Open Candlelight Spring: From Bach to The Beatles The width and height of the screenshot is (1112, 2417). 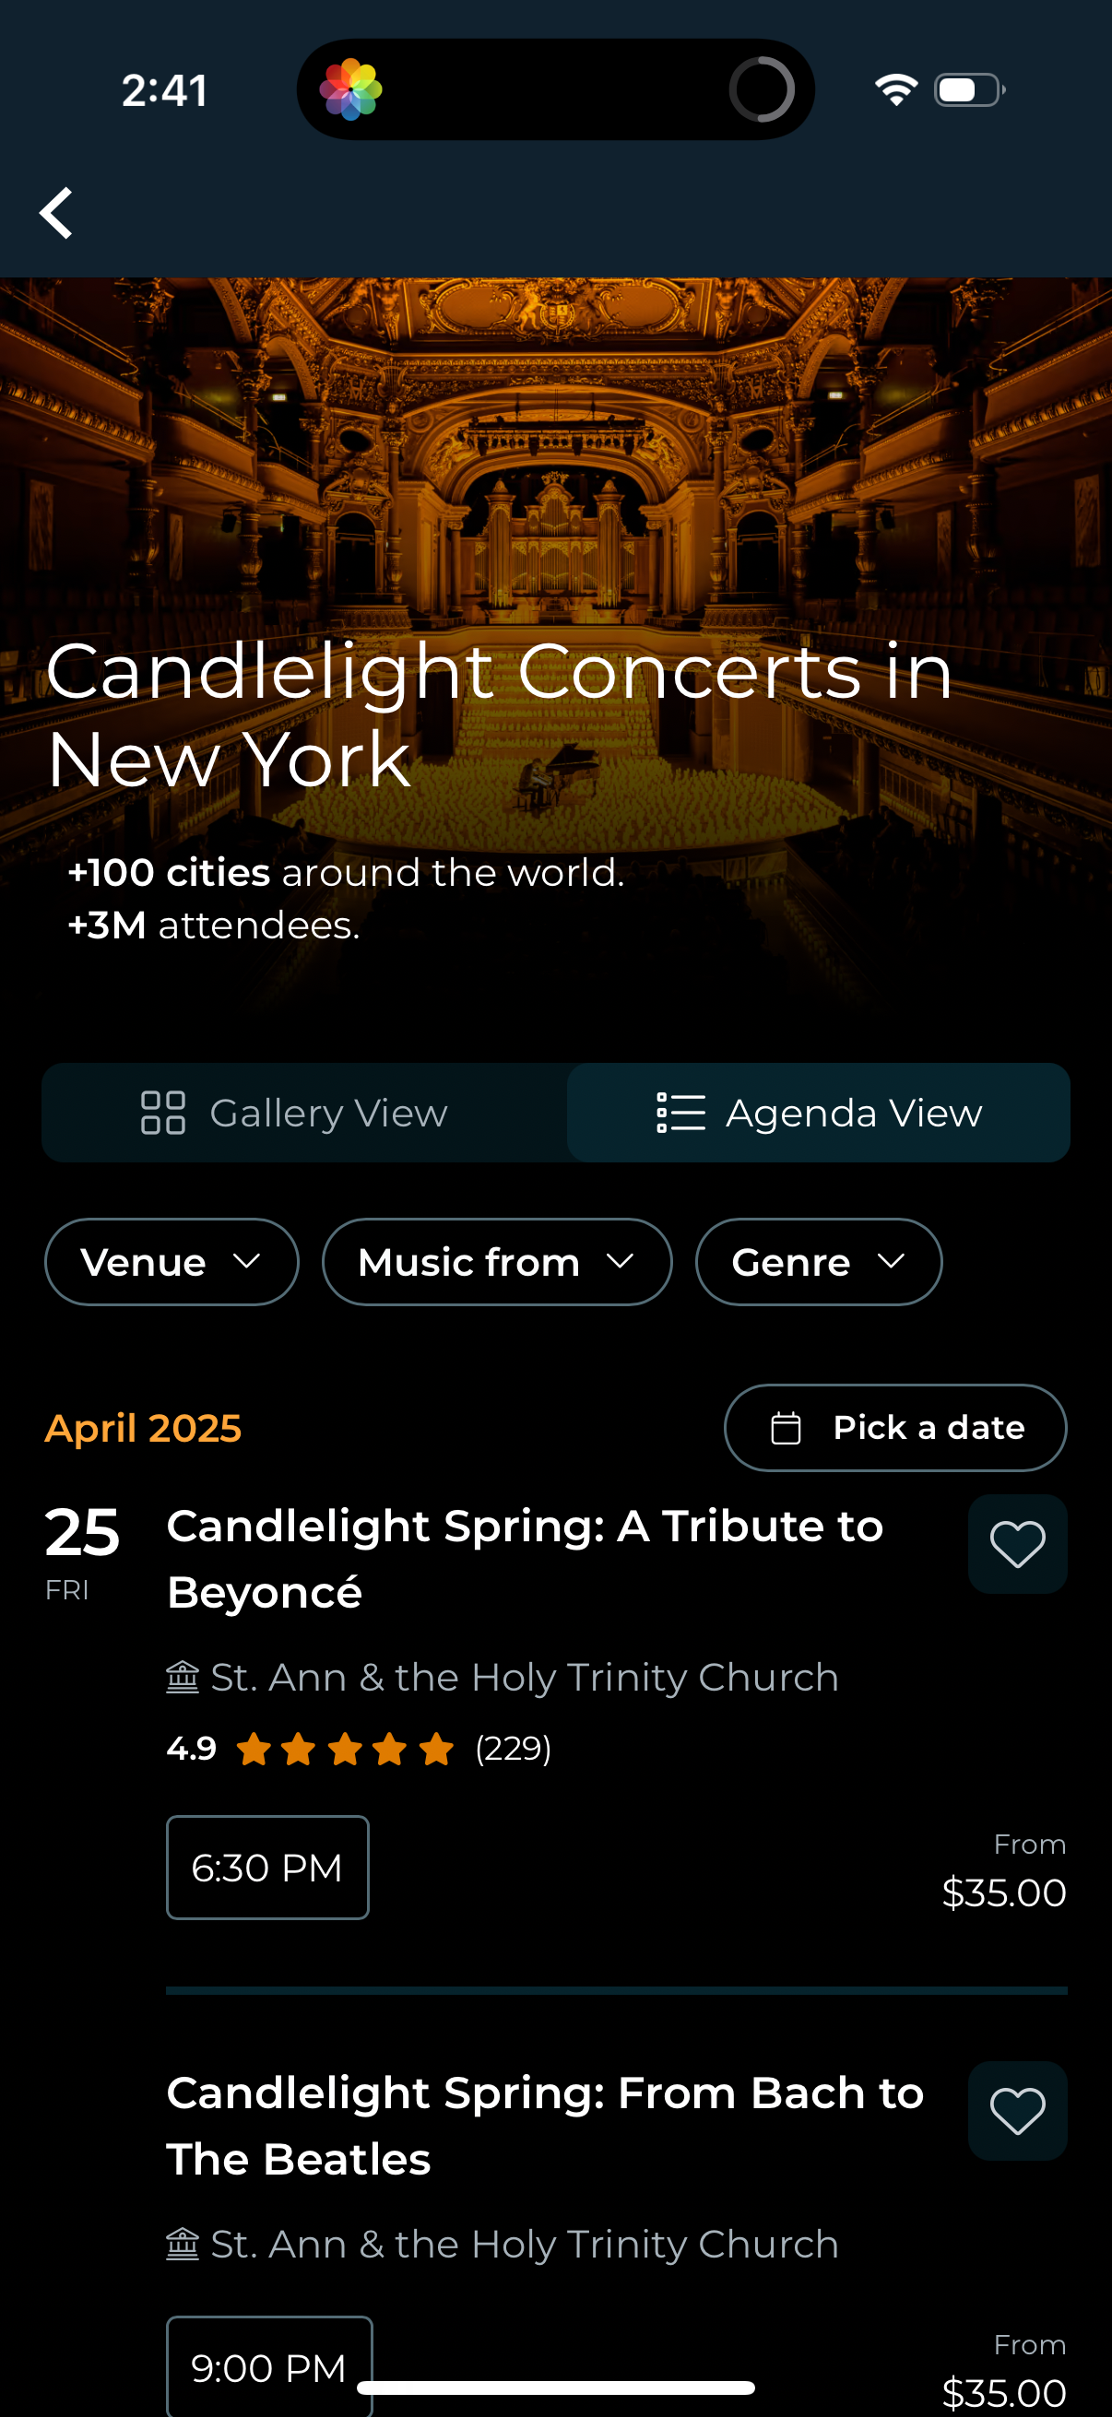[x=545, y=2125]
